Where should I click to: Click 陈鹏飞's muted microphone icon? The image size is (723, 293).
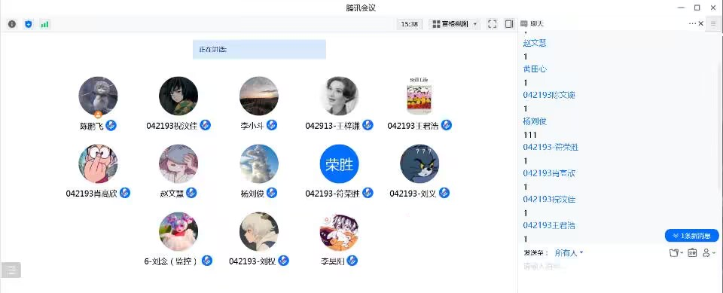[x=111, y=124]
